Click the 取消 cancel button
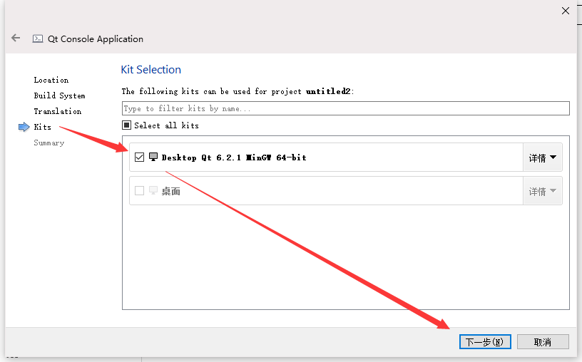 tap(543, 341)
